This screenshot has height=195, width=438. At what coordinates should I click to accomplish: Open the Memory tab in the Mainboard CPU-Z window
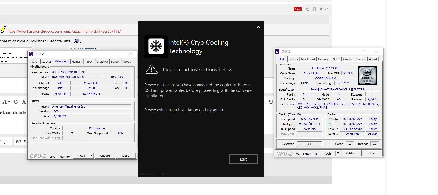(x=77, y=62)
